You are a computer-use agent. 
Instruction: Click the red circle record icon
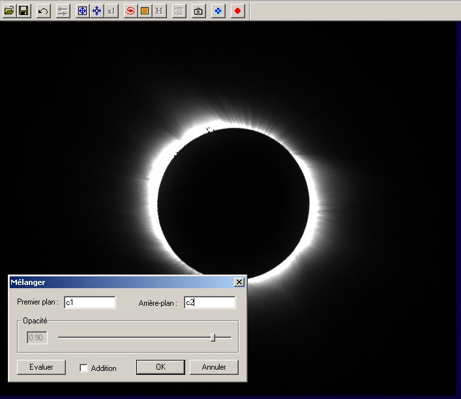point(237,11)
